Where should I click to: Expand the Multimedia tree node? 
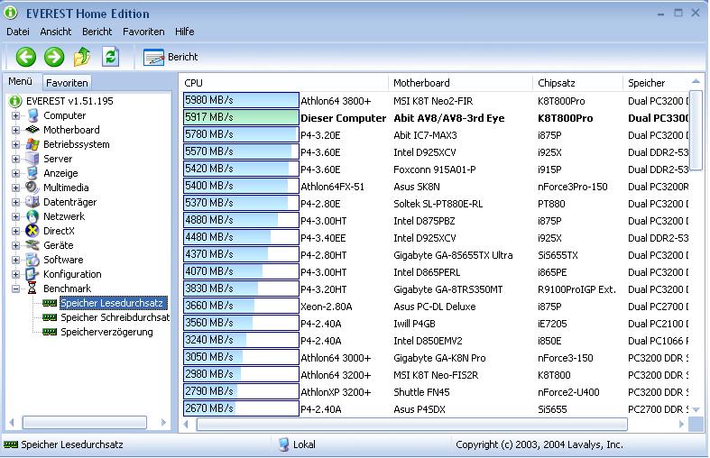[x=16, y=188]
